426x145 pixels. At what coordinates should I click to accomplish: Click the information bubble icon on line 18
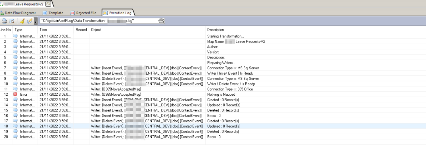pos(15,126)
